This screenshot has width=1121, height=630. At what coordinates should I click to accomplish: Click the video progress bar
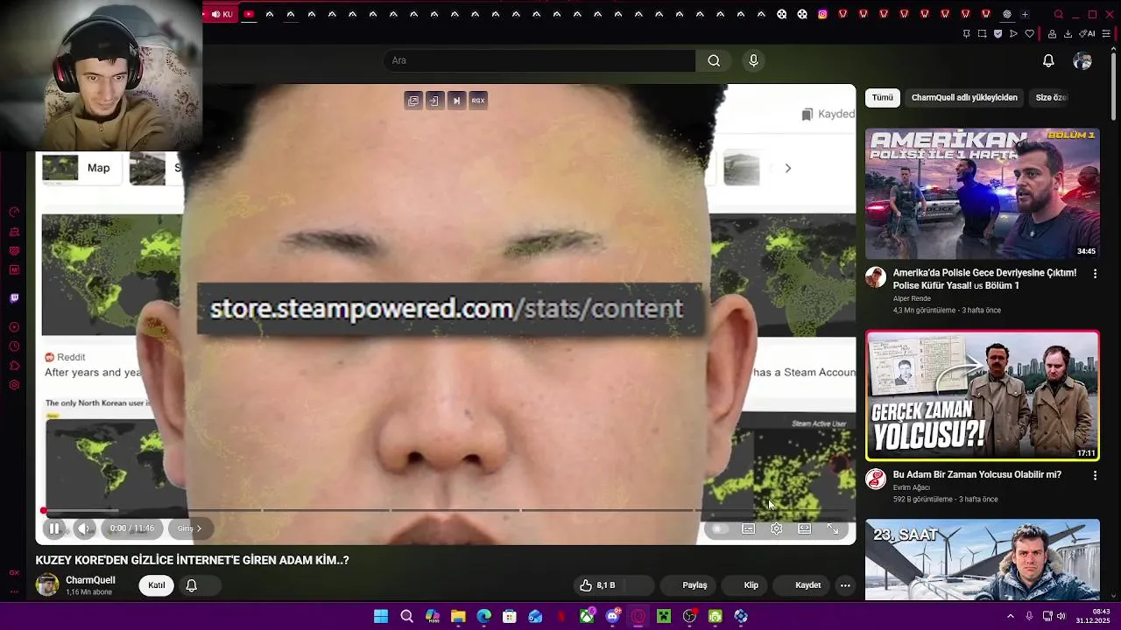(446, 510)
